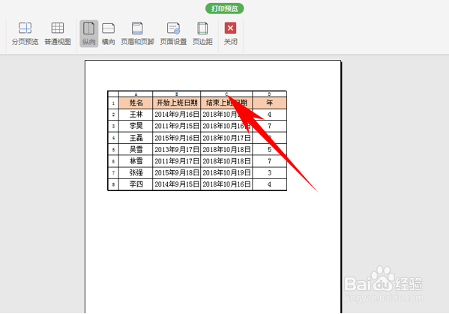
Task: Open 页面设置 page setup
Action: [173, 34]
